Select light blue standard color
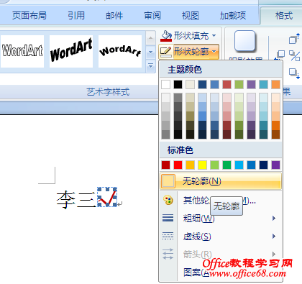The height and width of the screenshot is (284, 302). point(239,165)
